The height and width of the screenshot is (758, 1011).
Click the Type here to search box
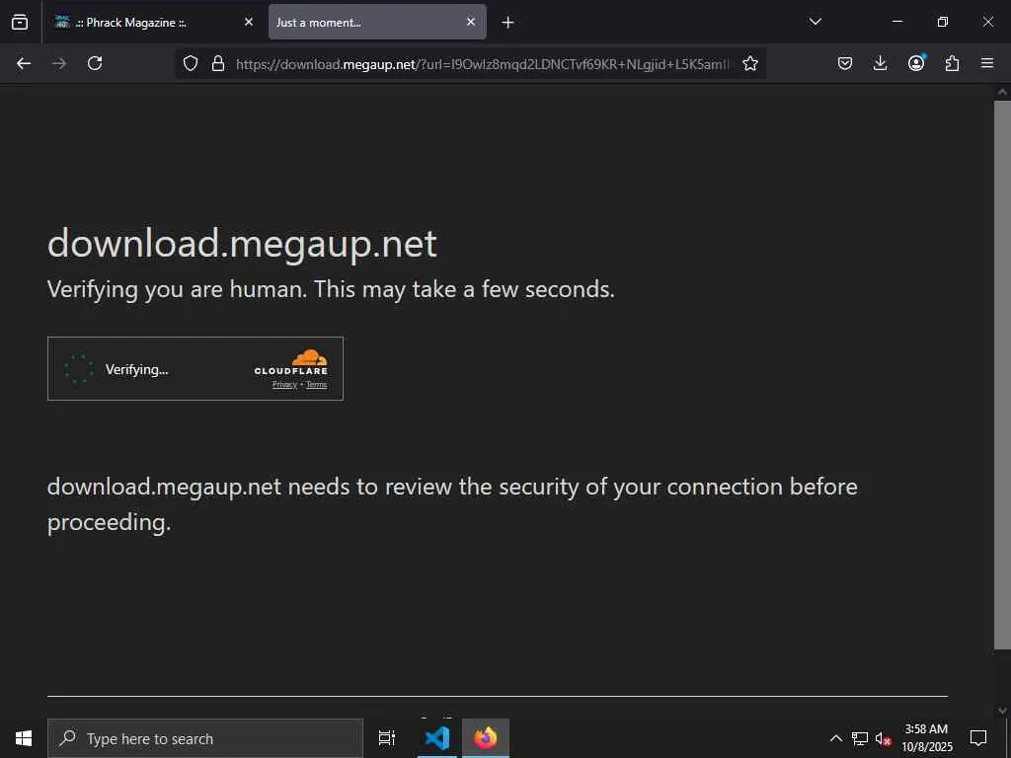click(205, 738)
